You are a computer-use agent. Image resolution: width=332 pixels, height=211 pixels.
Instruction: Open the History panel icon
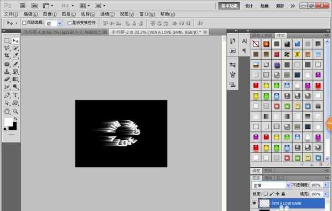click(x=233, y=41)
